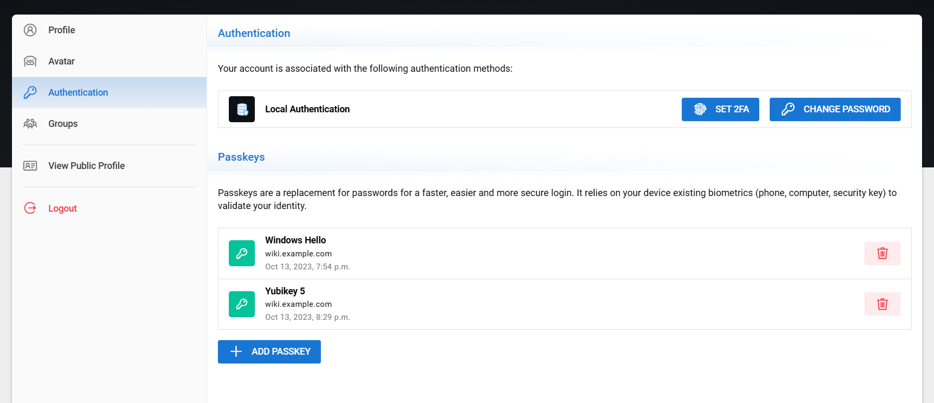Viewport: 934px width, 403px height.
Task: Log out using the Logout link
Action: click(x=62, y=209)
